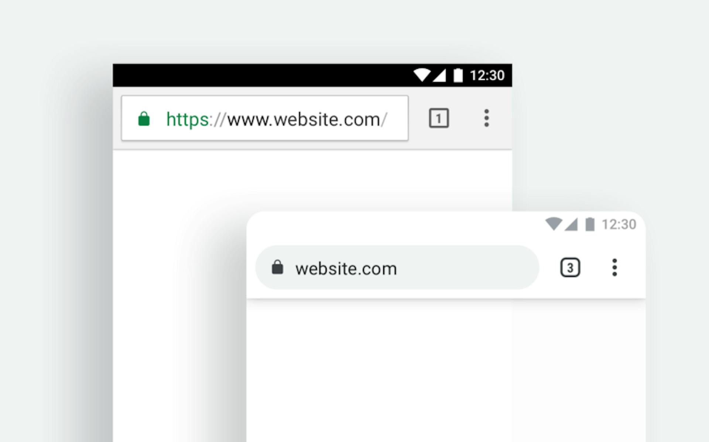Open the tab switcher showing 3

pyautogui.click(x=570, y=267)
